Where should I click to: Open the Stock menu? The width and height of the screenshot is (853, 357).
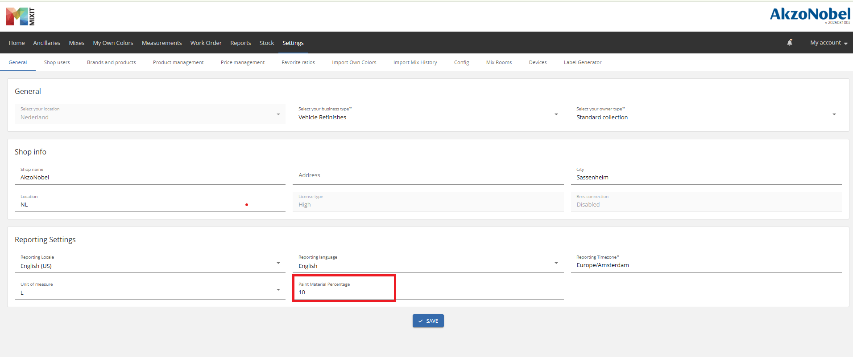point(267,43)
